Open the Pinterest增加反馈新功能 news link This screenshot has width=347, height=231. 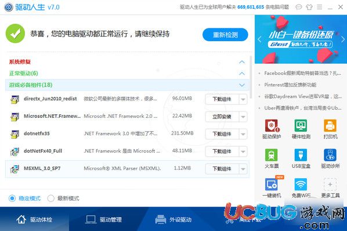pyautogui.click(x=290, y=85)
